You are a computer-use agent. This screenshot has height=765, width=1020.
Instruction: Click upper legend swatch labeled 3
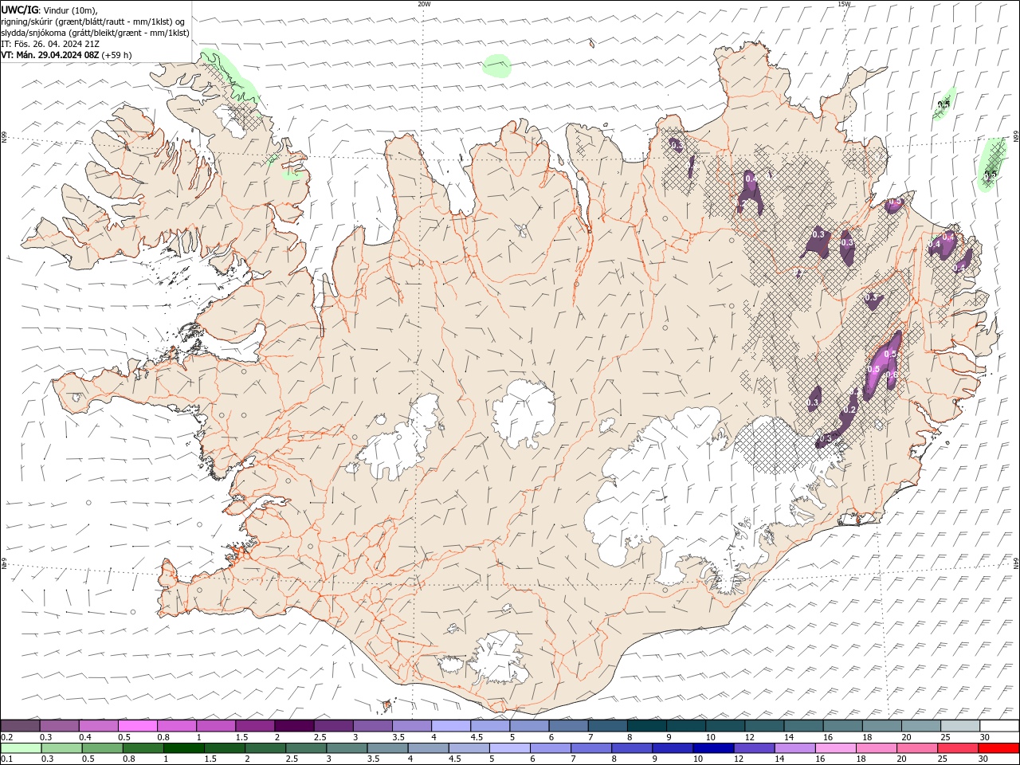(x=373, y=725)
